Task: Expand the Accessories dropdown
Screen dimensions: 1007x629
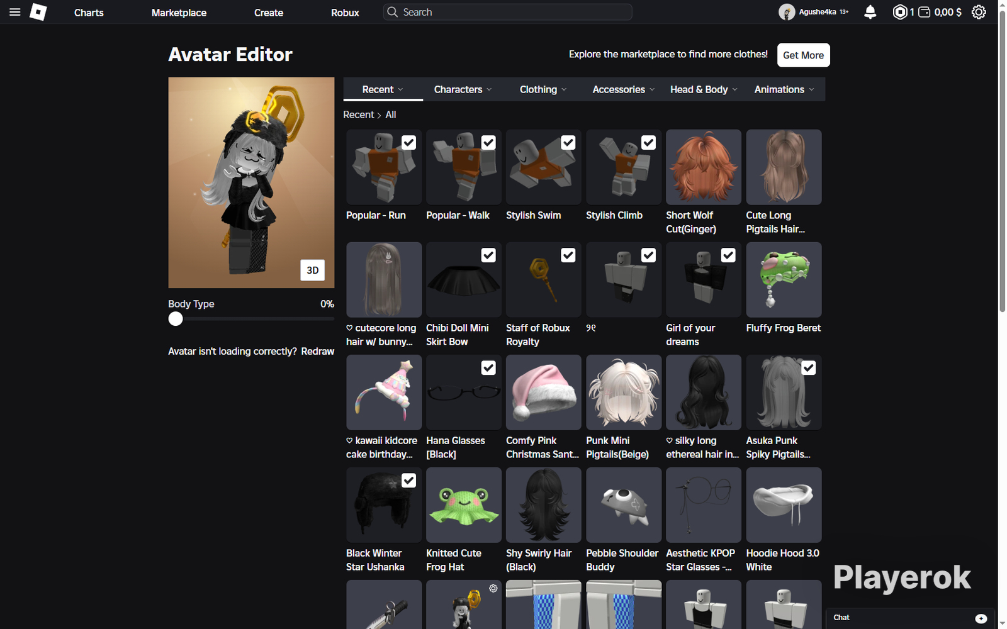Action: tap(623, 89)
